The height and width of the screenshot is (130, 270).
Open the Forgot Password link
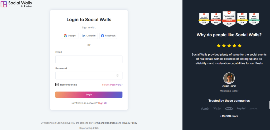(112, 85)
